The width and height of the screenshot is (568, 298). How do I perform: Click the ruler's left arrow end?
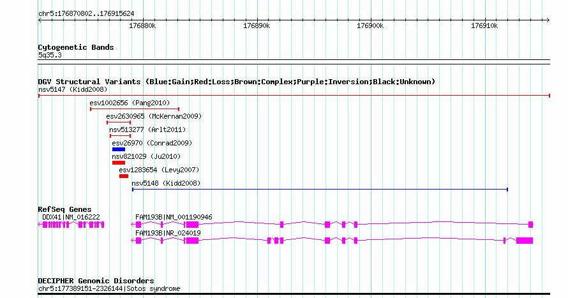point(40,20)
